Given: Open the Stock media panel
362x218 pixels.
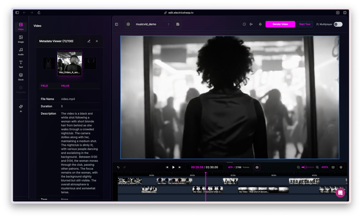Looking at the screenshot, I should (x=21, y=77).
